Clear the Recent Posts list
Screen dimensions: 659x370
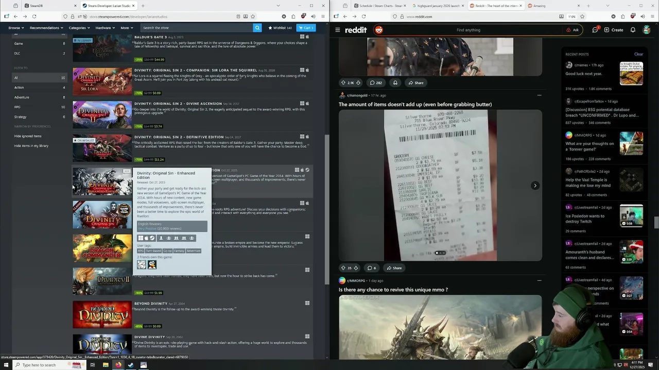[638, 54]
